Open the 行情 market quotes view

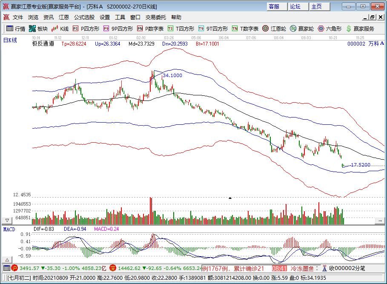[x=15, y=29]
